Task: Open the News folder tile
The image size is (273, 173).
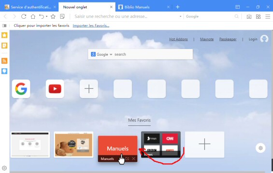Action: 161,145
